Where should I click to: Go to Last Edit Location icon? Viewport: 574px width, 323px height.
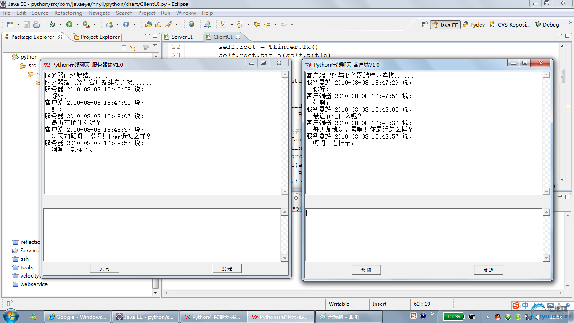(x=257, y=25)
